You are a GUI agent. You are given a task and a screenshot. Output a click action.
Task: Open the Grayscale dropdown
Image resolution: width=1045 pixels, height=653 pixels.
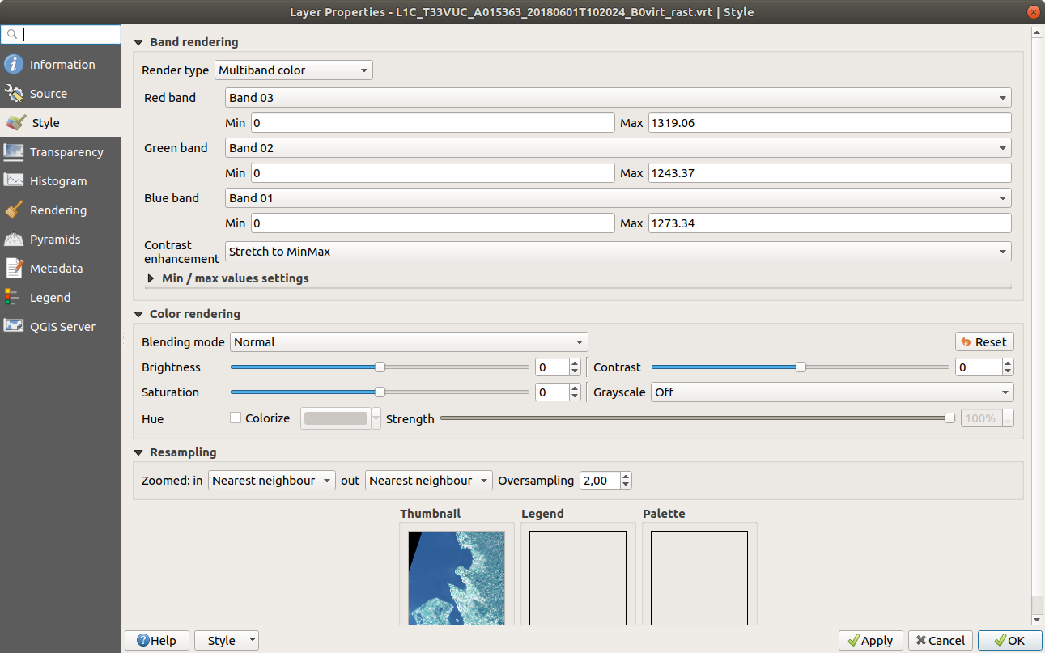coord(832,392)
